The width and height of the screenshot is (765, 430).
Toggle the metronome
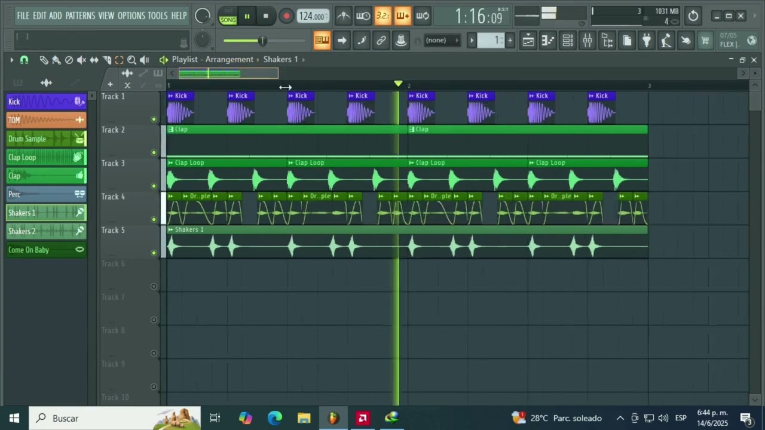343,16
